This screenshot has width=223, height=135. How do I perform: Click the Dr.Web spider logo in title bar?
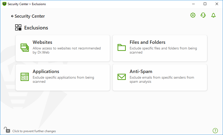click(4, 4)
